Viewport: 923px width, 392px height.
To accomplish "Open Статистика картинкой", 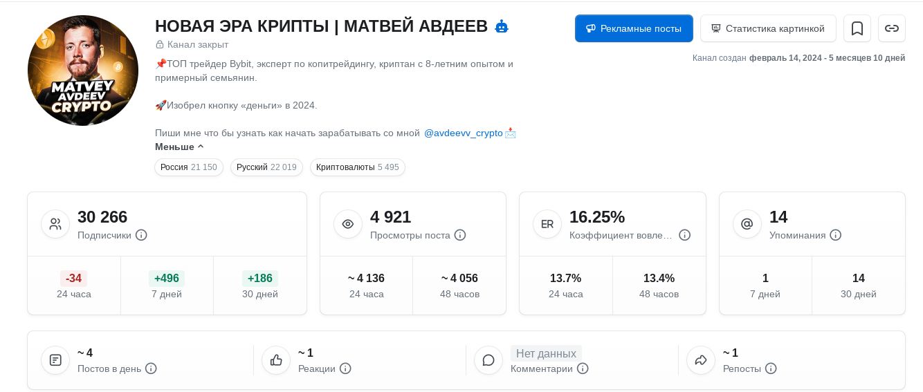I will pos(768,28).
